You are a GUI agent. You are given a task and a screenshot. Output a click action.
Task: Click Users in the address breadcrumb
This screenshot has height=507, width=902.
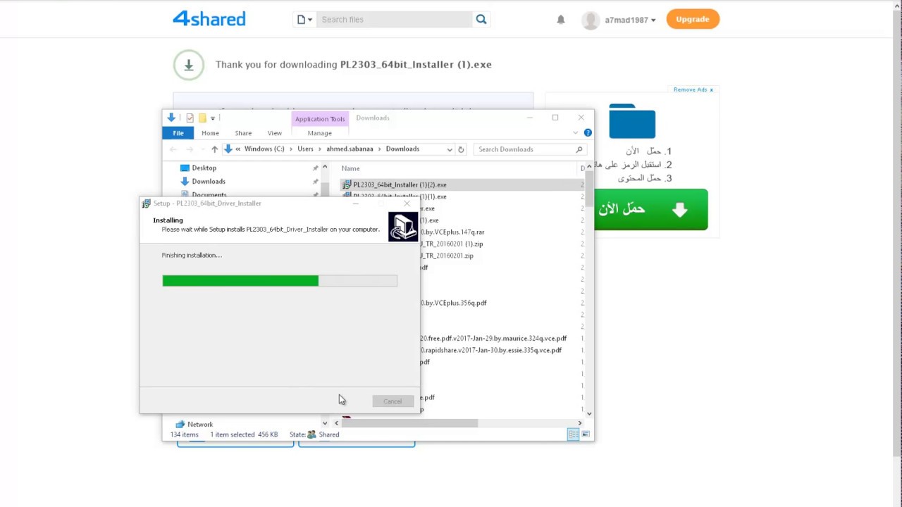(305, 149)
